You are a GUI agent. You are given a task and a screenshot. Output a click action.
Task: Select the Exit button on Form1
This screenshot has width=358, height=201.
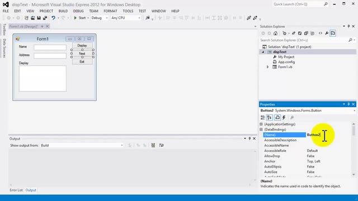click(x=82, y=62)
